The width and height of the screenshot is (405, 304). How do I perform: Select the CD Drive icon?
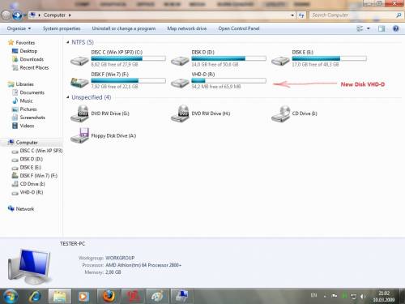pyautogui.click(x=280, y=113)
